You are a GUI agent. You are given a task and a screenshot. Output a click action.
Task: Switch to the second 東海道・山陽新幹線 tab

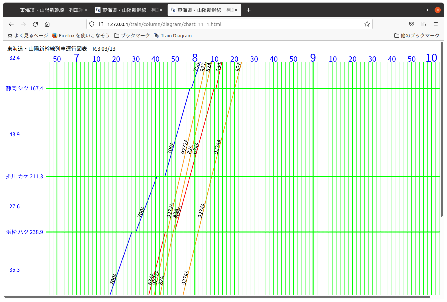[x=129, y=10]
